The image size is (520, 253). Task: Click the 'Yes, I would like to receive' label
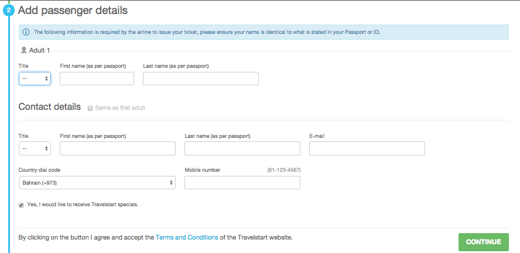click(x=83, y=205)
